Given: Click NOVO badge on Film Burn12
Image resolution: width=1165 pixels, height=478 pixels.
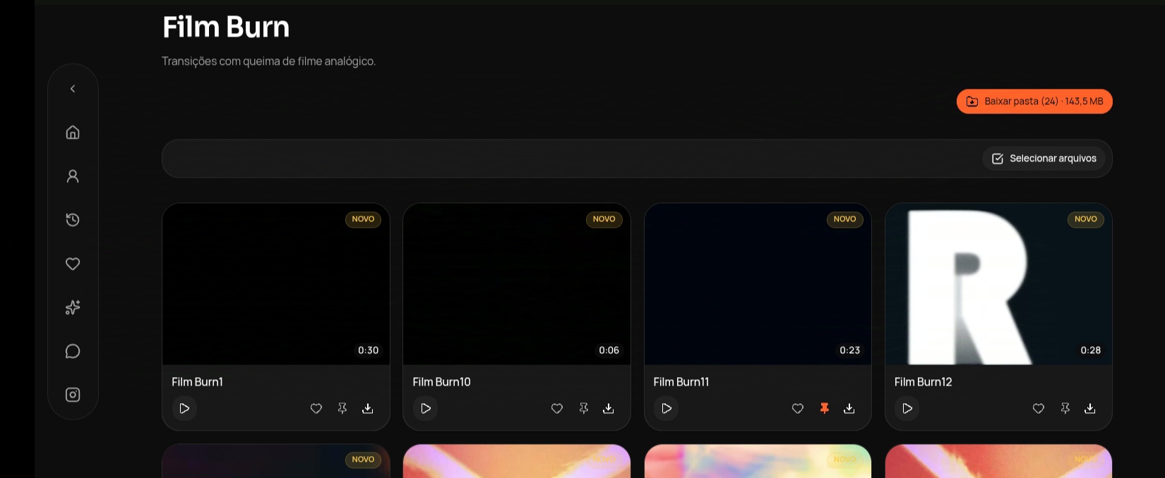Looking at the screenshot, I should click(x=1086, y=219).
